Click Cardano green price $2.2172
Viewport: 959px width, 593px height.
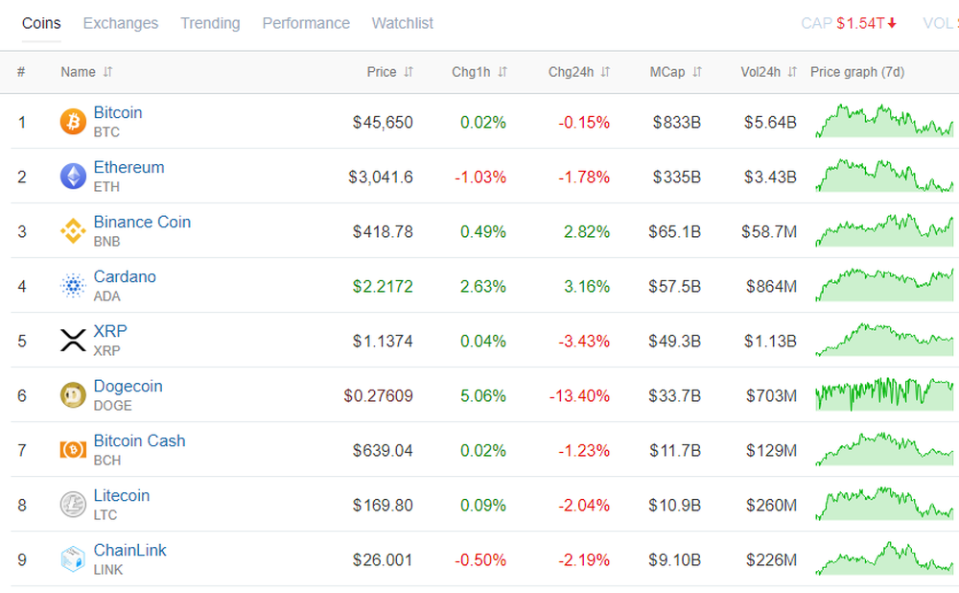pos(383,286)
